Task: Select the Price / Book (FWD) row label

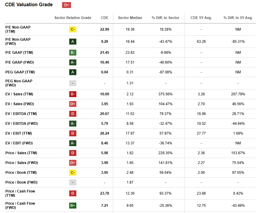Action: click(x=21, y=182)
